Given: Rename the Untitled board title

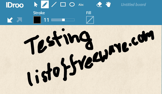Looking at the screenshot, I should [x=133, y=5].
